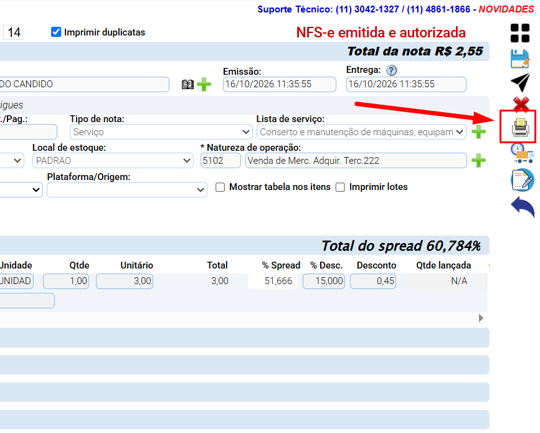Click green plus beside Natureza de operação
The width and height of the screenshot is (540, 433).
point(478,160)
